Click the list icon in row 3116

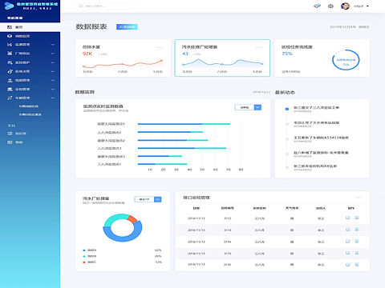click(x=356, y=265)
